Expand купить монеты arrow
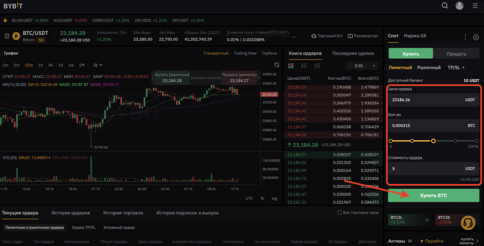484x246 pixels. pyautogui.click(x=477, y=241)
